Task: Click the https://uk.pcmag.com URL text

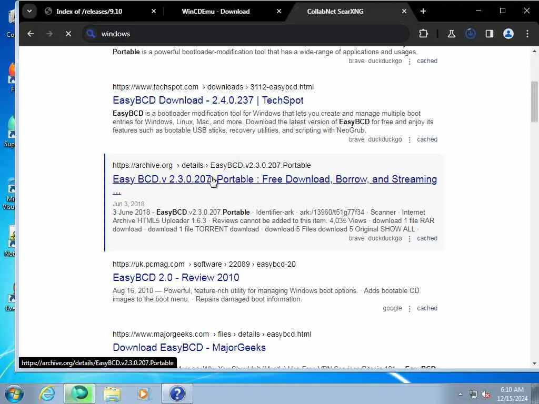Action: [148, 264]
